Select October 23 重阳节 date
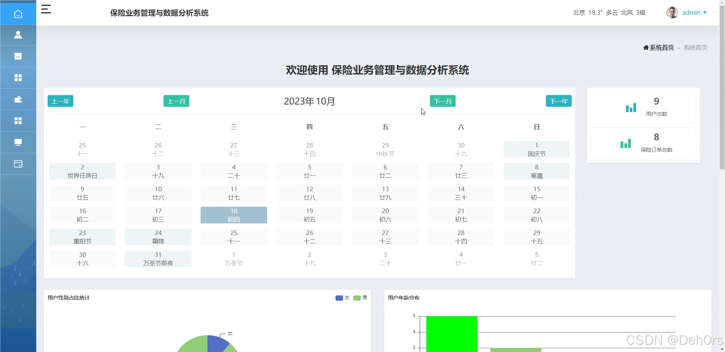This screenshot has height=352, width=725. pos(82,237)
